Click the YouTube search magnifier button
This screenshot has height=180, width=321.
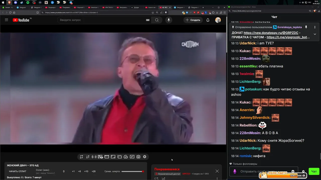(x=157, y=20)
